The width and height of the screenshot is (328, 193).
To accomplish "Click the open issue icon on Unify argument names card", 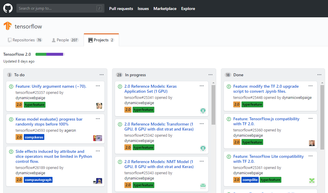I will (x=11, y=87).
